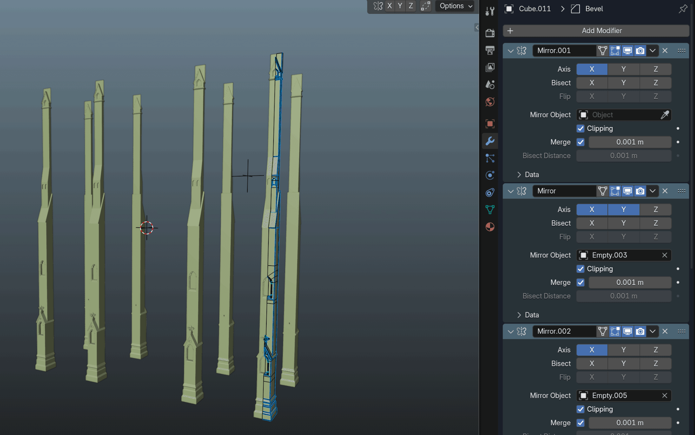Expand the viewport sidebar arrow tab
Viewport: 695px width, 435px height.
[x=476, y=27]
